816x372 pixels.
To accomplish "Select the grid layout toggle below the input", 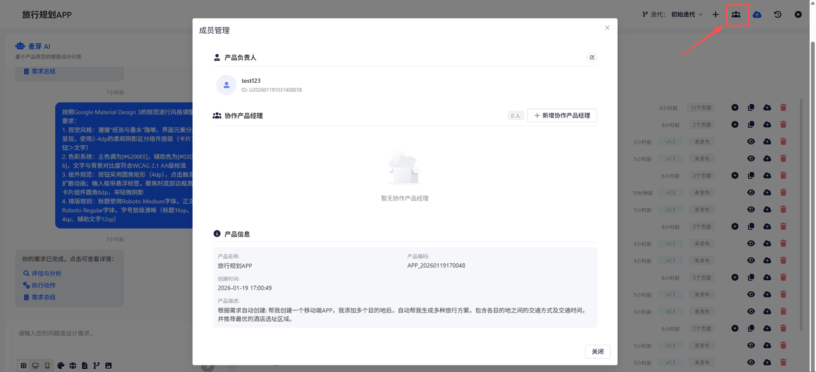I will (x=24, y=366).
